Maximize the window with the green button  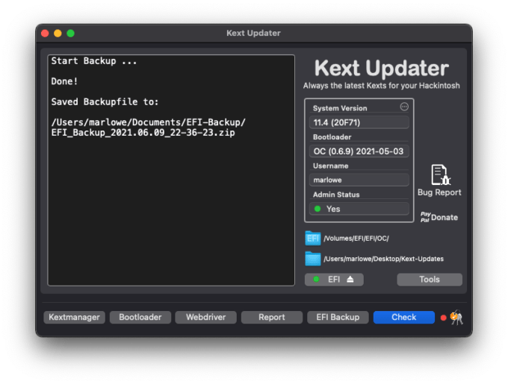(71, 34)
